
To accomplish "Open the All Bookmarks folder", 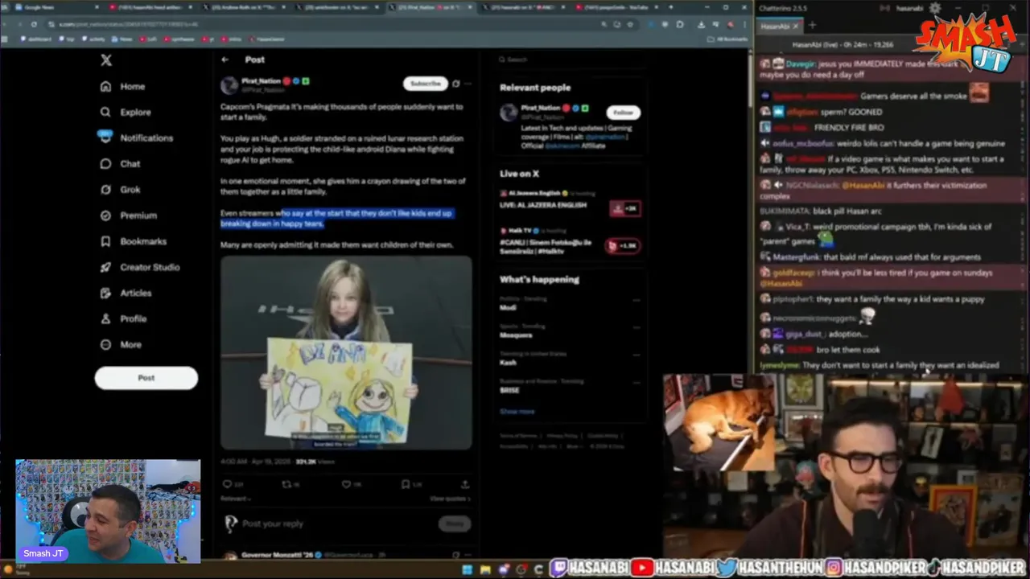I will click(727, 39).
